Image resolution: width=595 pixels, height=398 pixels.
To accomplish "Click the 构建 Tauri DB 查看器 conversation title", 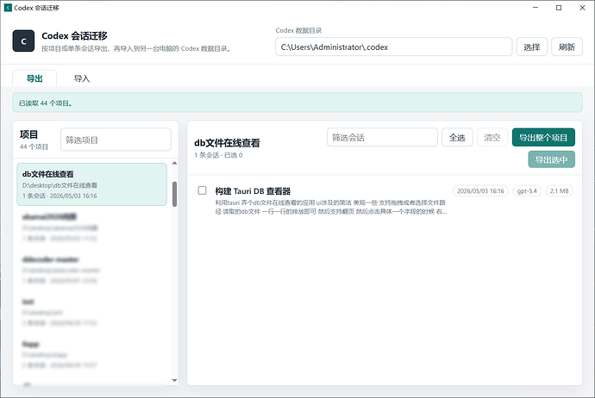I will click(253, 191).
